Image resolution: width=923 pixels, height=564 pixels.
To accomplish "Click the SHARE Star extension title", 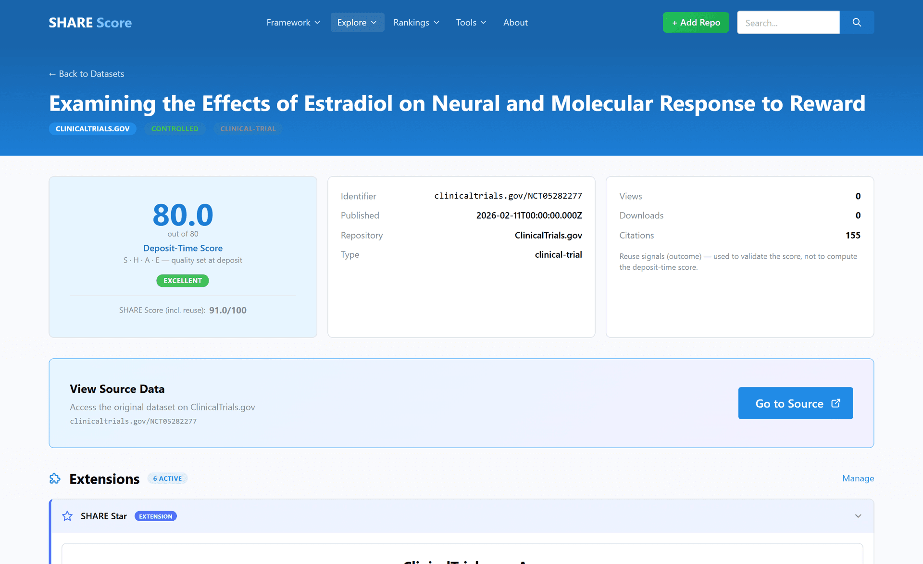I will [x=104, y=516].
